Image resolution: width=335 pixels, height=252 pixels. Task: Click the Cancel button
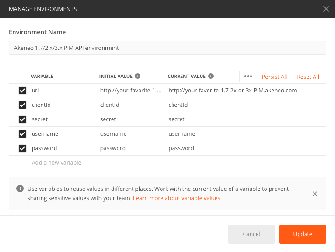(x=251, y=234)
